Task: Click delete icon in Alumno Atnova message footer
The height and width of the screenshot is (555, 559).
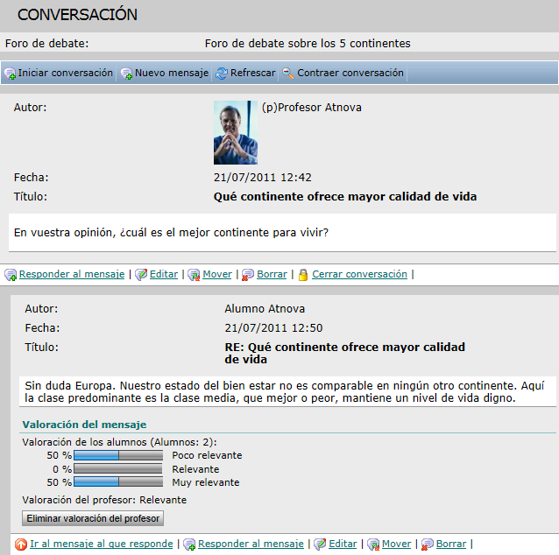Action: [427, 544]
